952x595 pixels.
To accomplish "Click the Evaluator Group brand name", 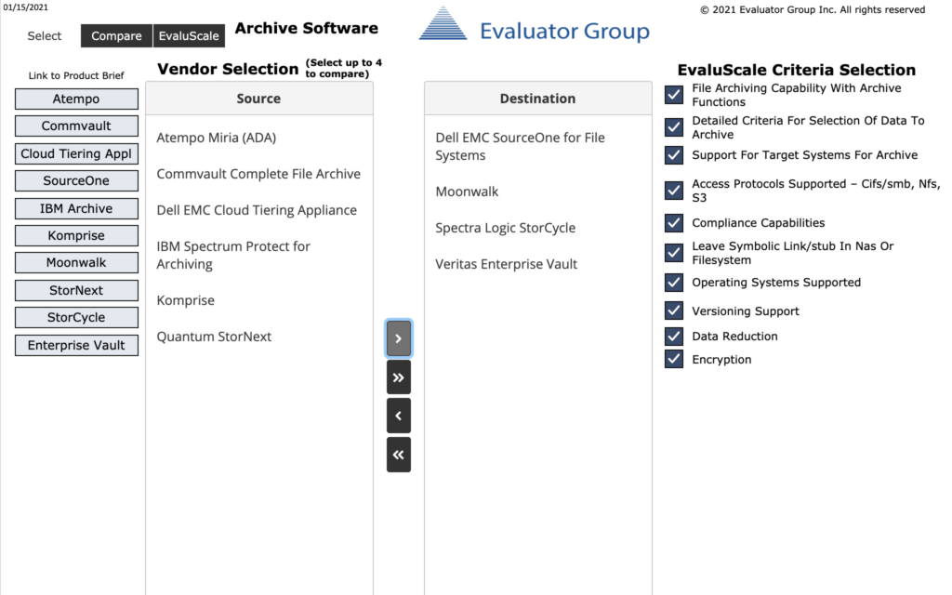I will 564,31.
